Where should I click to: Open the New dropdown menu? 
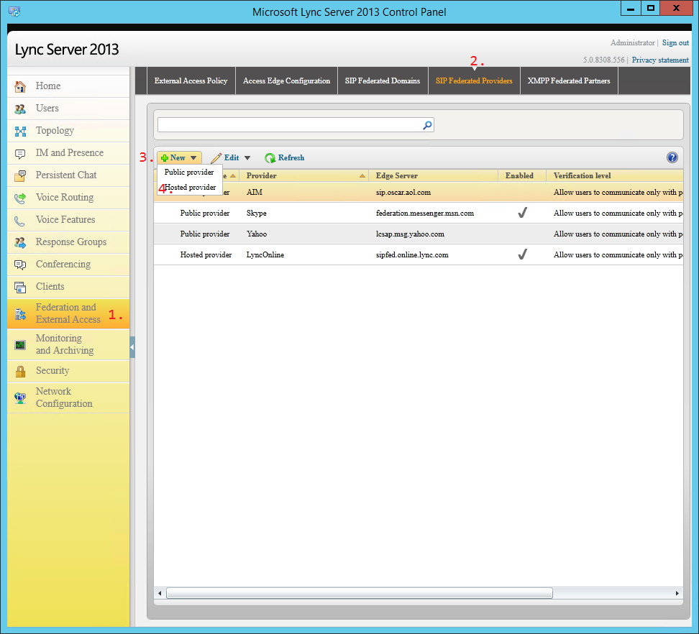(x=178, y=157)
